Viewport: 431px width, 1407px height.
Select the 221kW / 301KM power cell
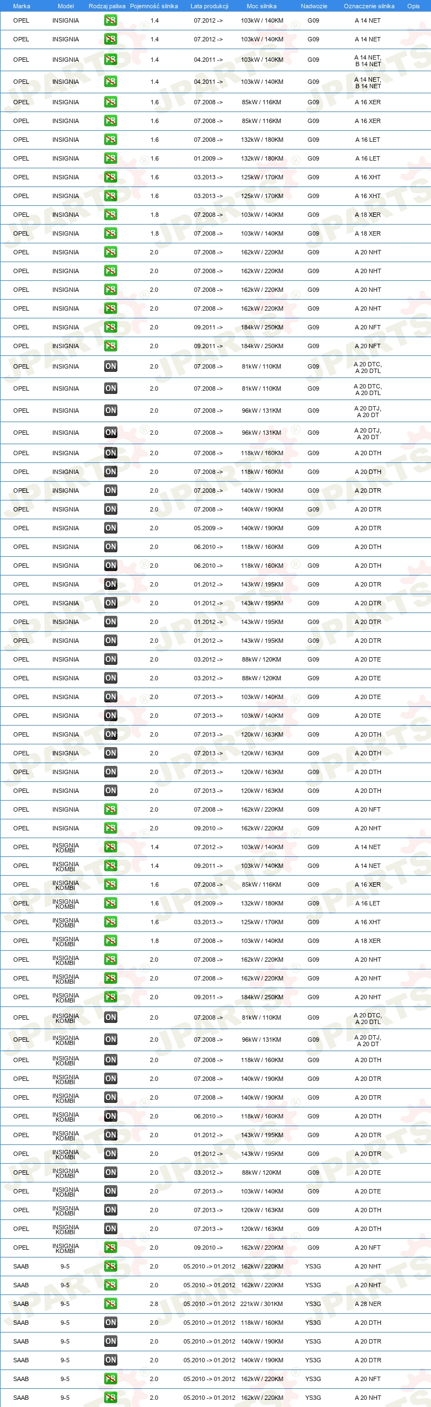[x=262, y=1304]
